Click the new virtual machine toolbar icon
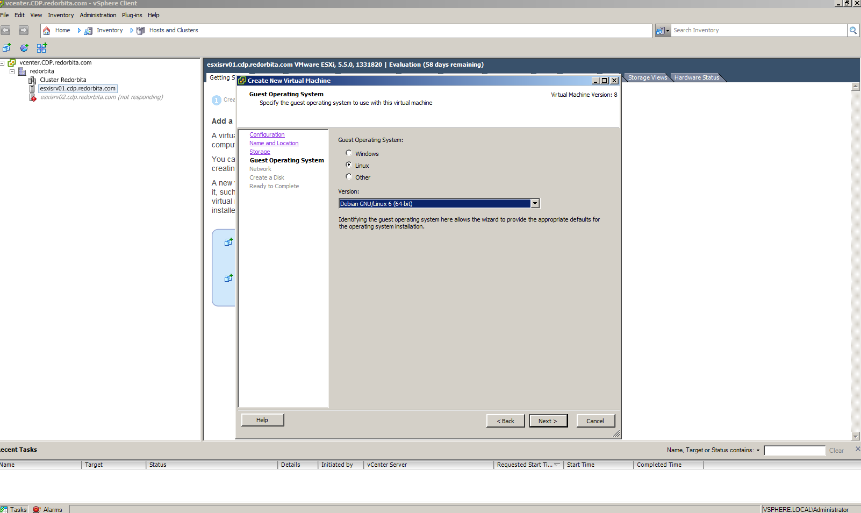 point(6,48)
